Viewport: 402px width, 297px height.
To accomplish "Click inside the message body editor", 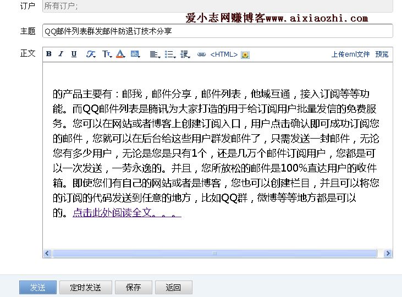I will (217, 156).
